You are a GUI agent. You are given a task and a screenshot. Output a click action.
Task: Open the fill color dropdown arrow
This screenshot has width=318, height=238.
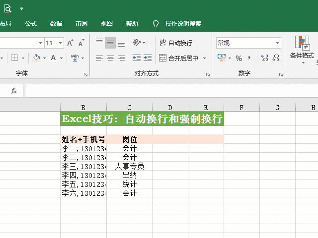coord(44,59)
